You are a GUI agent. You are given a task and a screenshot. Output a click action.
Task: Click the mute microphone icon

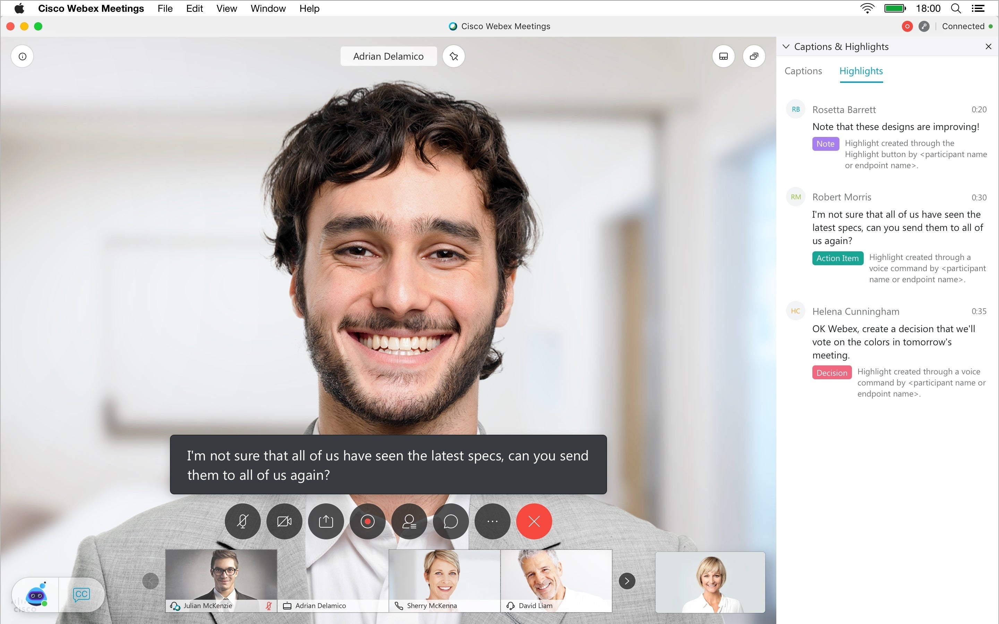(244, 521)
